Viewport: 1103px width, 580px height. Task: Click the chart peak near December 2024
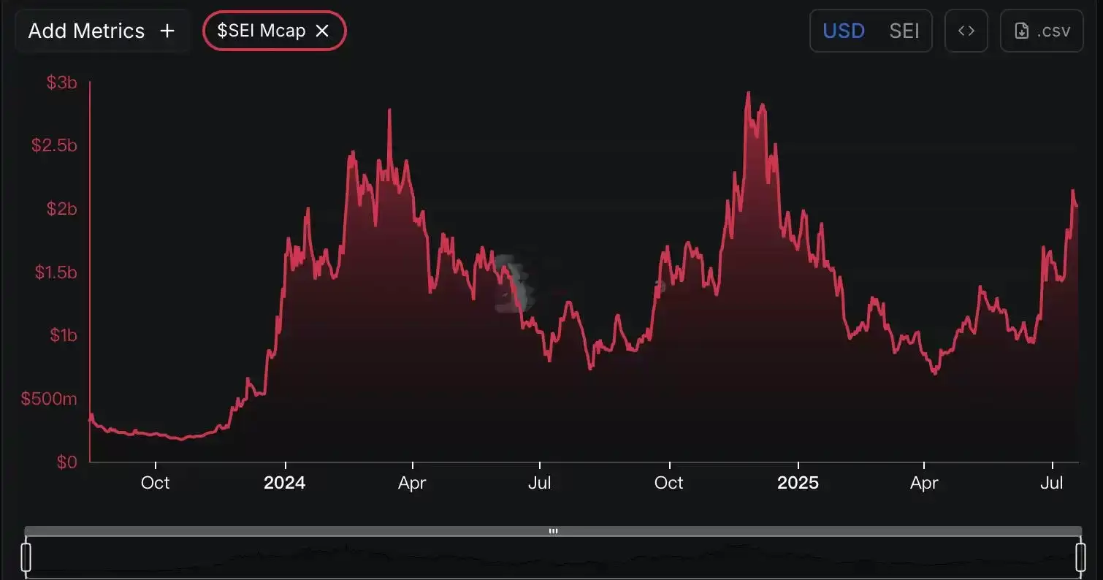[x=748, y=94]
